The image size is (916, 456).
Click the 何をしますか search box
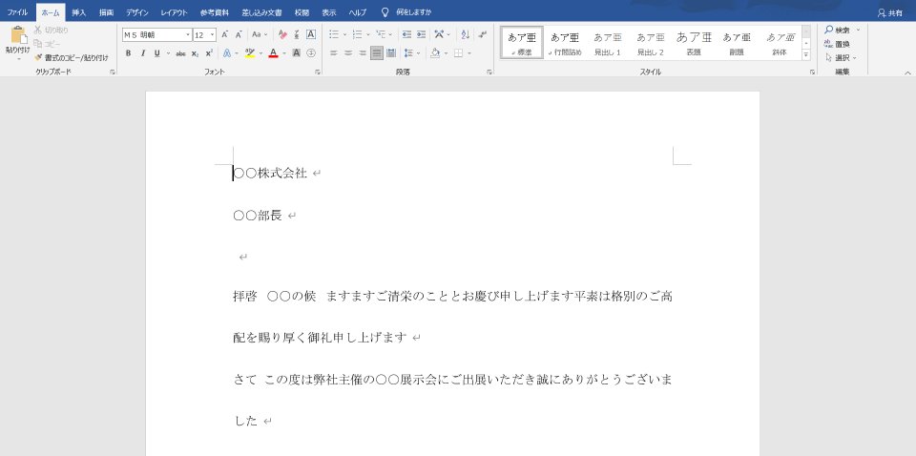point(406,12)
